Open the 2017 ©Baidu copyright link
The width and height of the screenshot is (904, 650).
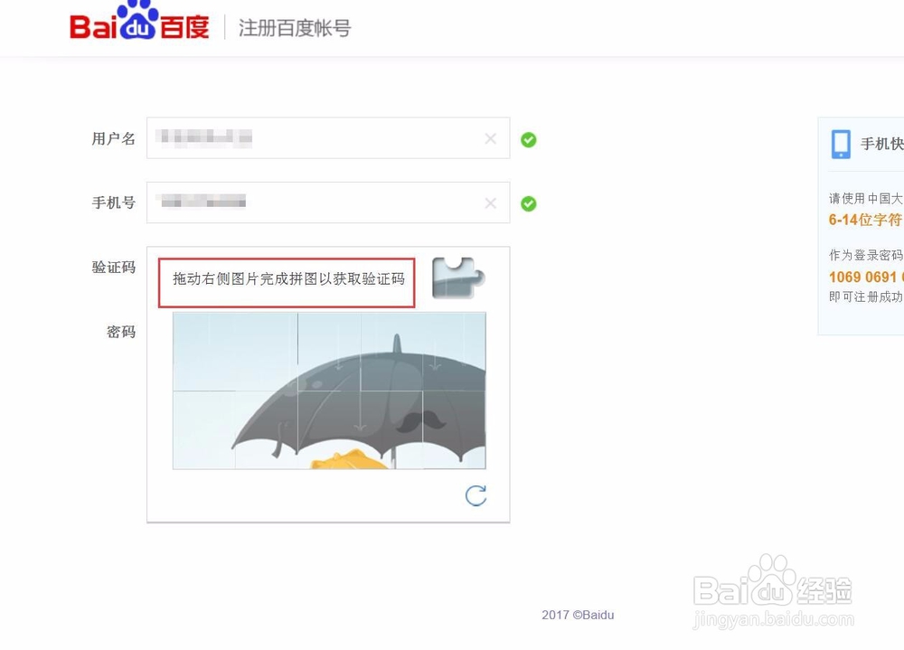578,614
